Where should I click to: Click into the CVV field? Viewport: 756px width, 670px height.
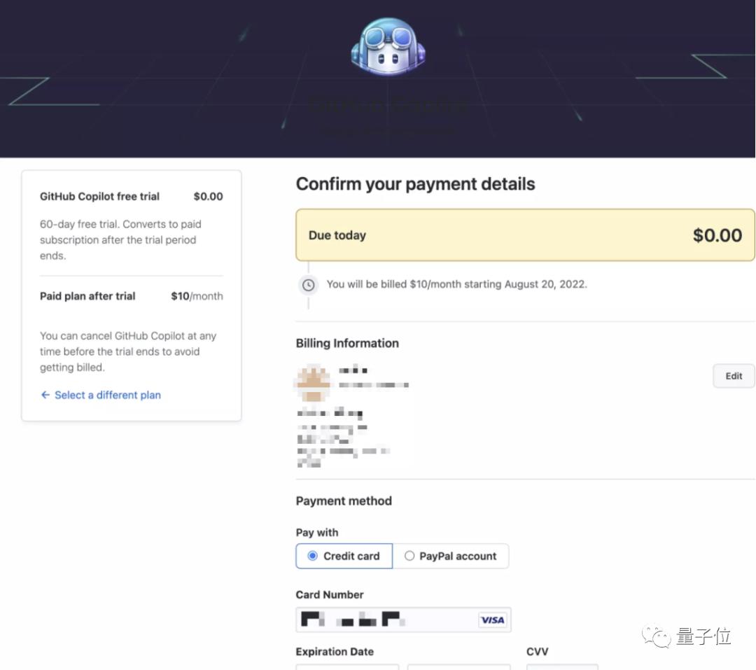(x=562, y=667)
